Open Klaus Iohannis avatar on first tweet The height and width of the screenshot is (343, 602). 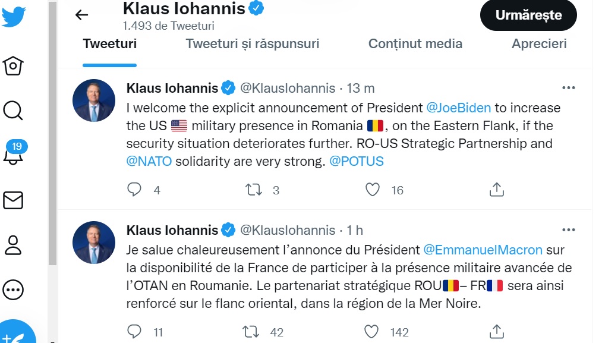[x=94, y=100]
